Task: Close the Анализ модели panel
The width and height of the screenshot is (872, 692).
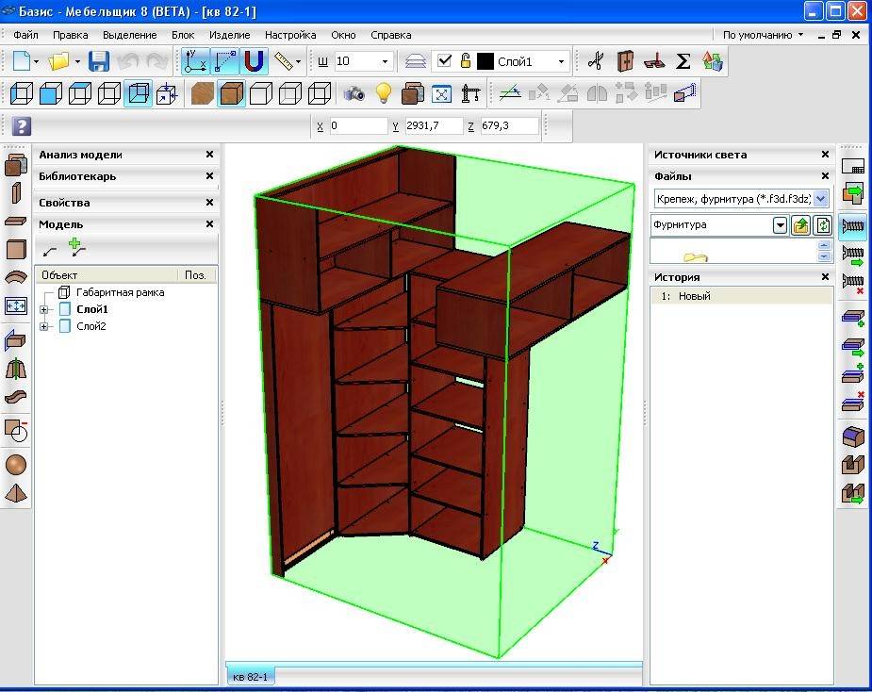Action: click(x=209, y=155)
